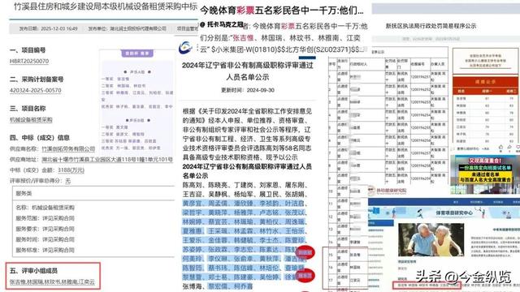Click the lottery headline 今晚体育彩票五名彩民
Viewport: 520px width, 292px height.
282,11
